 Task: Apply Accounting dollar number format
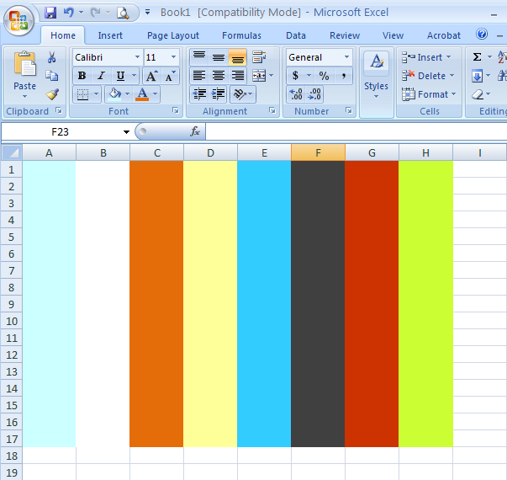point(295,76)
